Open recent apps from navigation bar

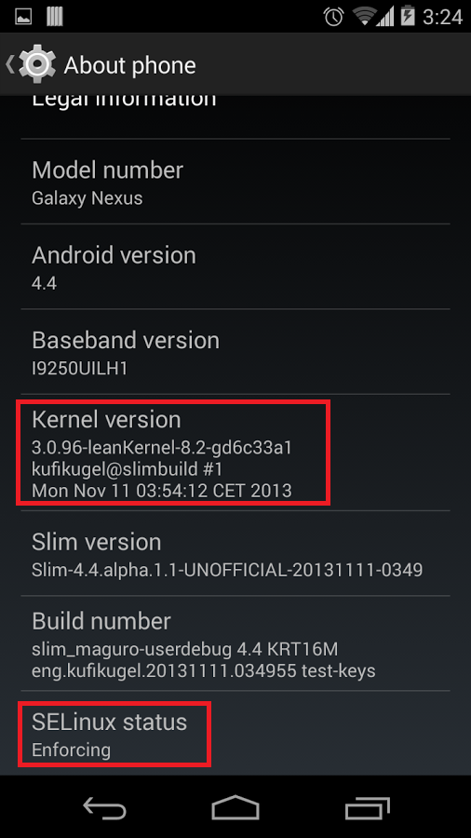[x=367, y=806]
